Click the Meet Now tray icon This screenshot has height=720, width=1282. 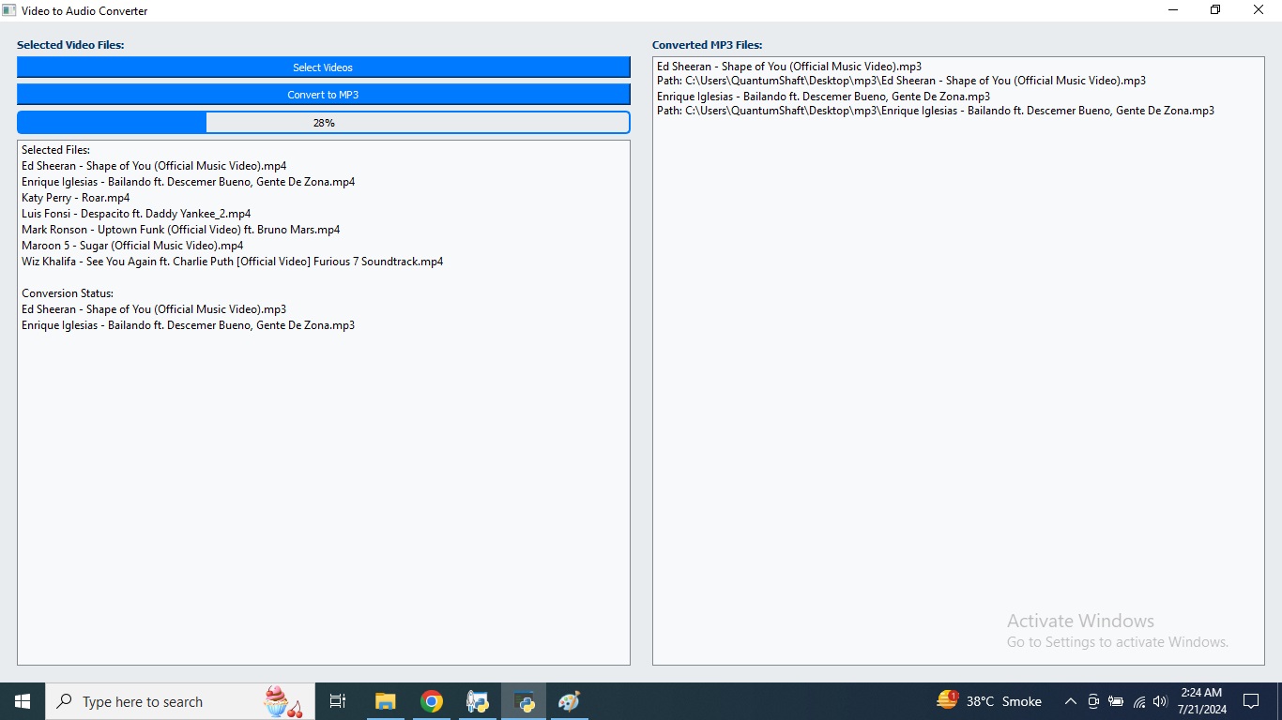tap(1093, 701)
